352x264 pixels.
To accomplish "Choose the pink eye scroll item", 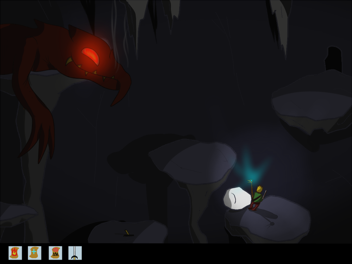I will click(55, 253).
